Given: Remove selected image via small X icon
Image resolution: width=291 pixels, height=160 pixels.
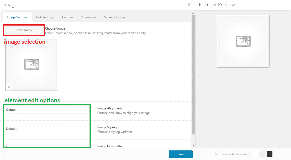Looking at the screenshot, I should [9, 87].
